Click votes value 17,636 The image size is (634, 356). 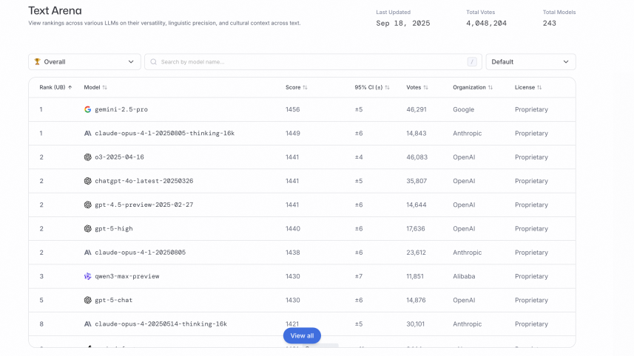coord(416,228)
